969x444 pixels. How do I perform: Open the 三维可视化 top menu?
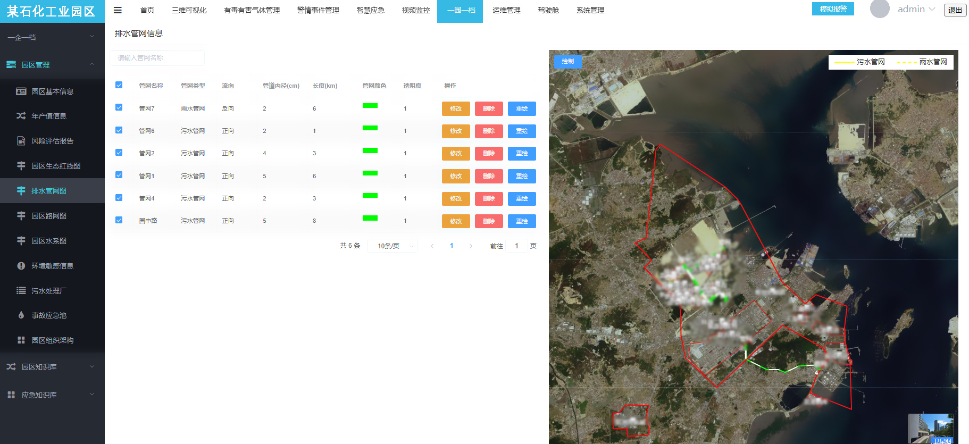[189, 10]
